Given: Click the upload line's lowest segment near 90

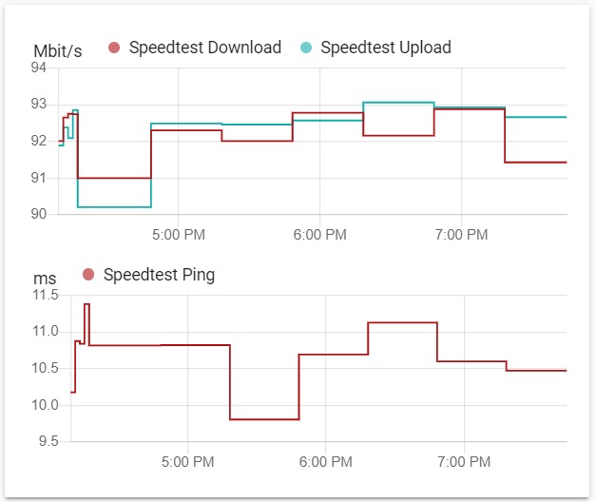Looking at the screenshot, I should 114,206.
